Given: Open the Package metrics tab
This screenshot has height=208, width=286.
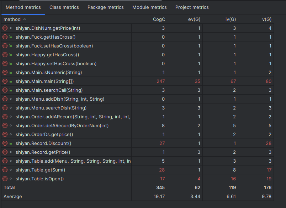Looking at the screenshot, I should click(x=106, y=7).
